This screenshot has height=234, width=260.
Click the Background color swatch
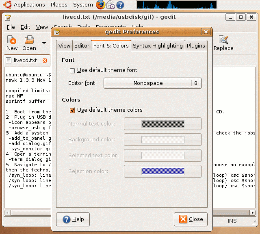click(162, 140)
